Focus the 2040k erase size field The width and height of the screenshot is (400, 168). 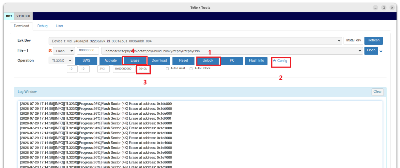pyautogui.click(x=143, y=69)
